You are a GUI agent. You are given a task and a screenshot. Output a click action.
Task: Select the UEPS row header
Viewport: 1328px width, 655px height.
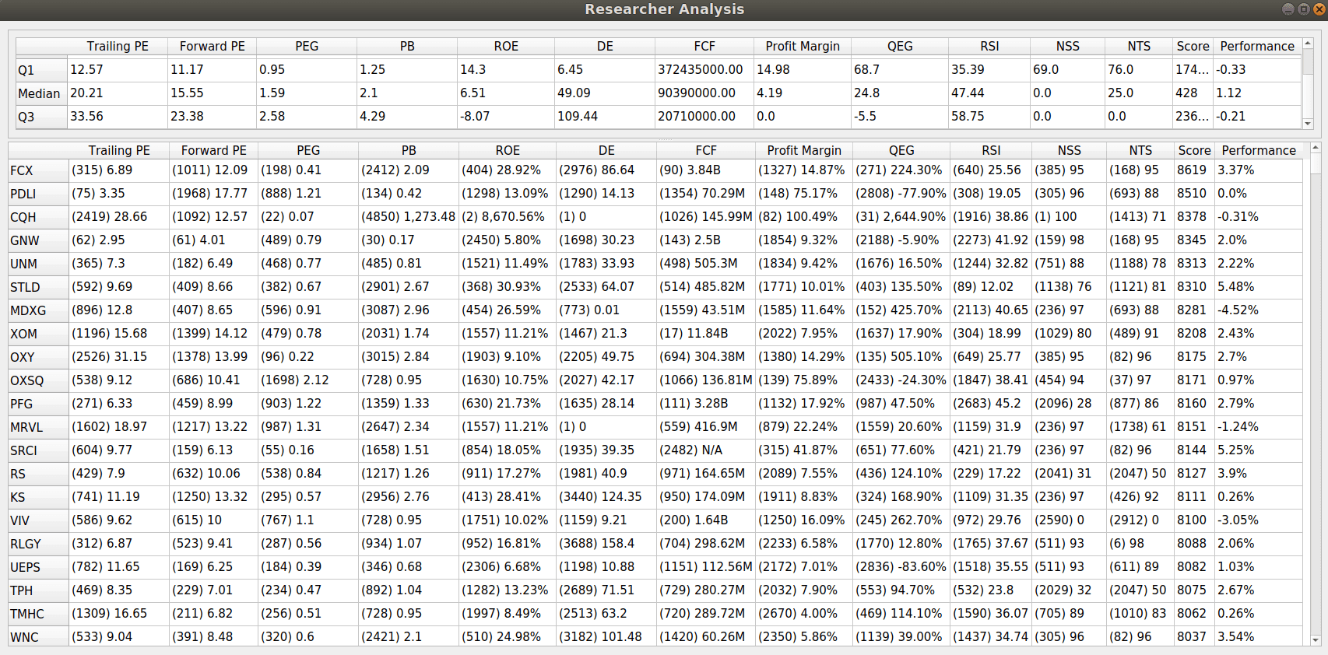pyautogui.click(x=38, y=567)
